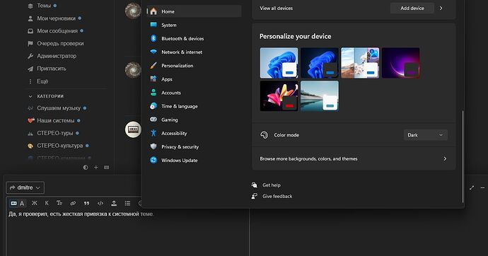Apply the colorful petals dark theme

[279, 95]
